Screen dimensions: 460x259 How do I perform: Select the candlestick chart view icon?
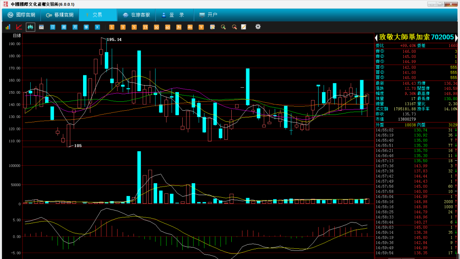click(30, 27)
